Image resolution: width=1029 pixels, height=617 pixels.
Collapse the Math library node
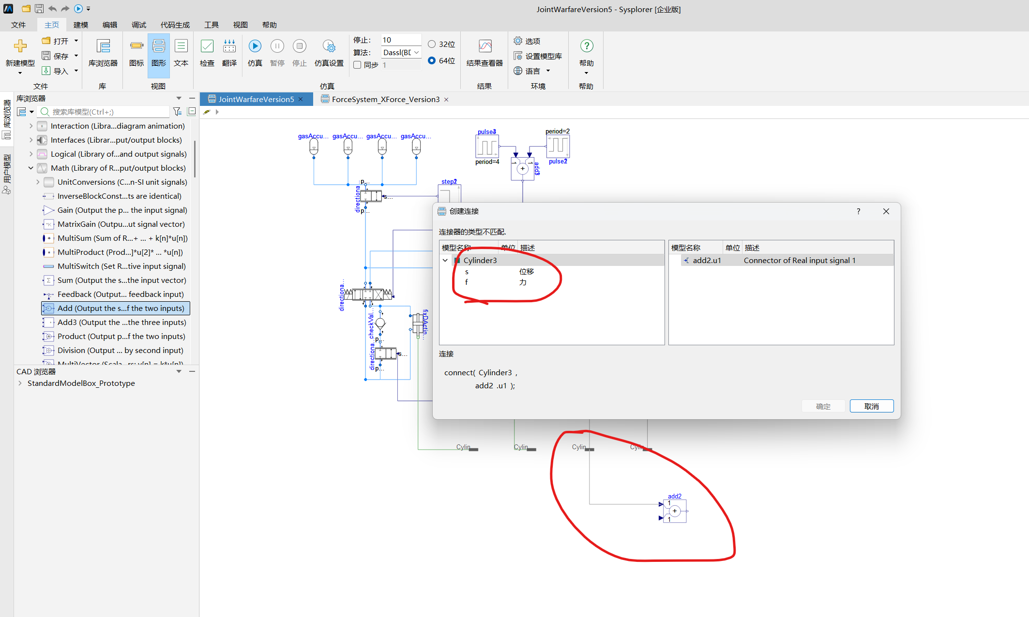pos(31,168)
